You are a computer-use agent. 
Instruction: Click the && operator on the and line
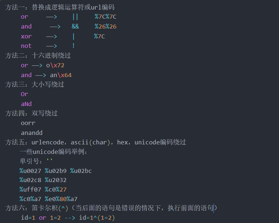75,26
